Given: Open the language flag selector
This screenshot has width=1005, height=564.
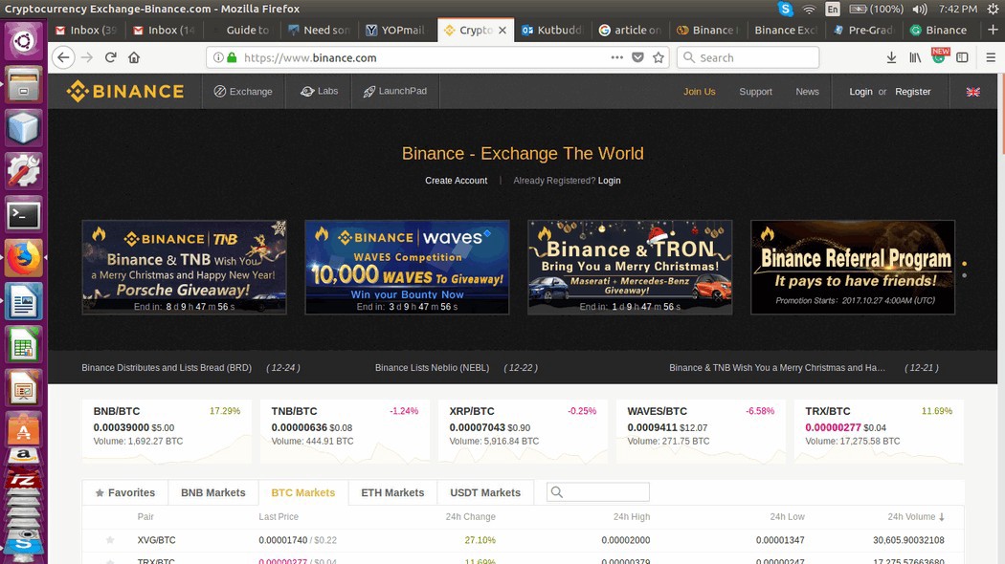Looking at the screenshot, I should coord(972,92).
